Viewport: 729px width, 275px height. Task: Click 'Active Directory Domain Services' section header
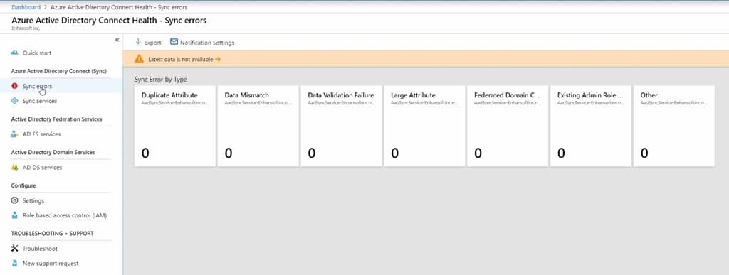pyautogui.click(x=53, y=152)
